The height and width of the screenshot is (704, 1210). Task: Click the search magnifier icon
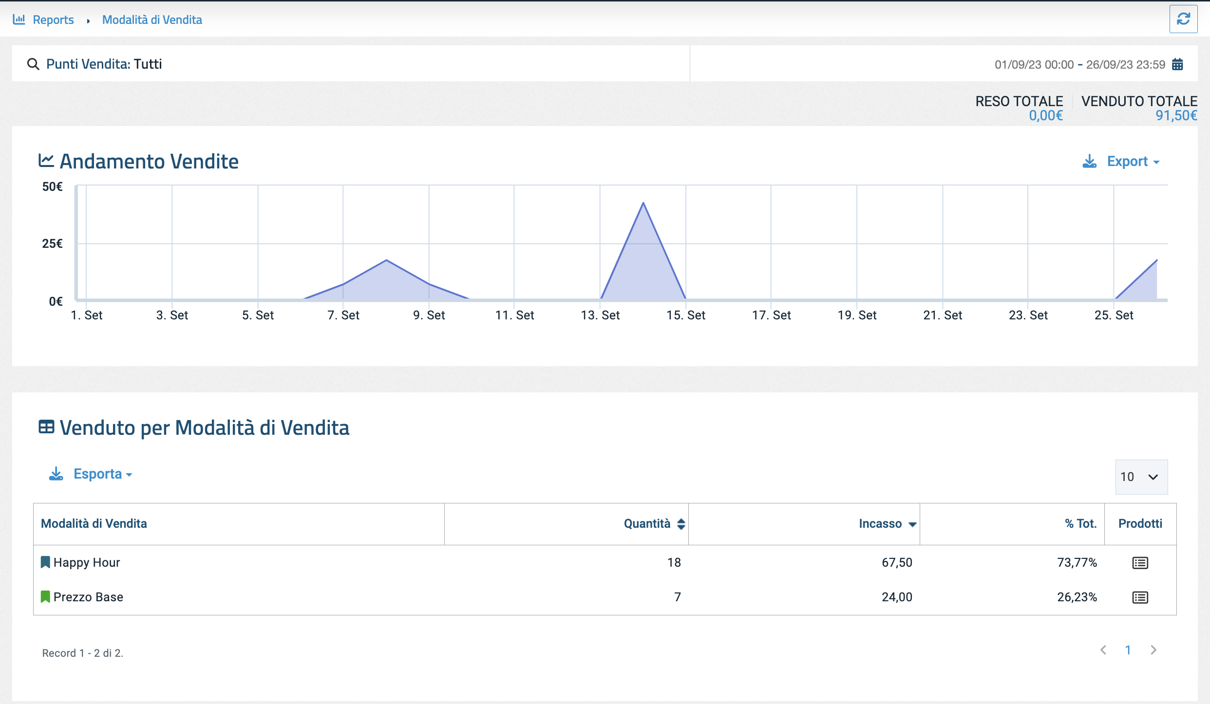click(33, 64)
